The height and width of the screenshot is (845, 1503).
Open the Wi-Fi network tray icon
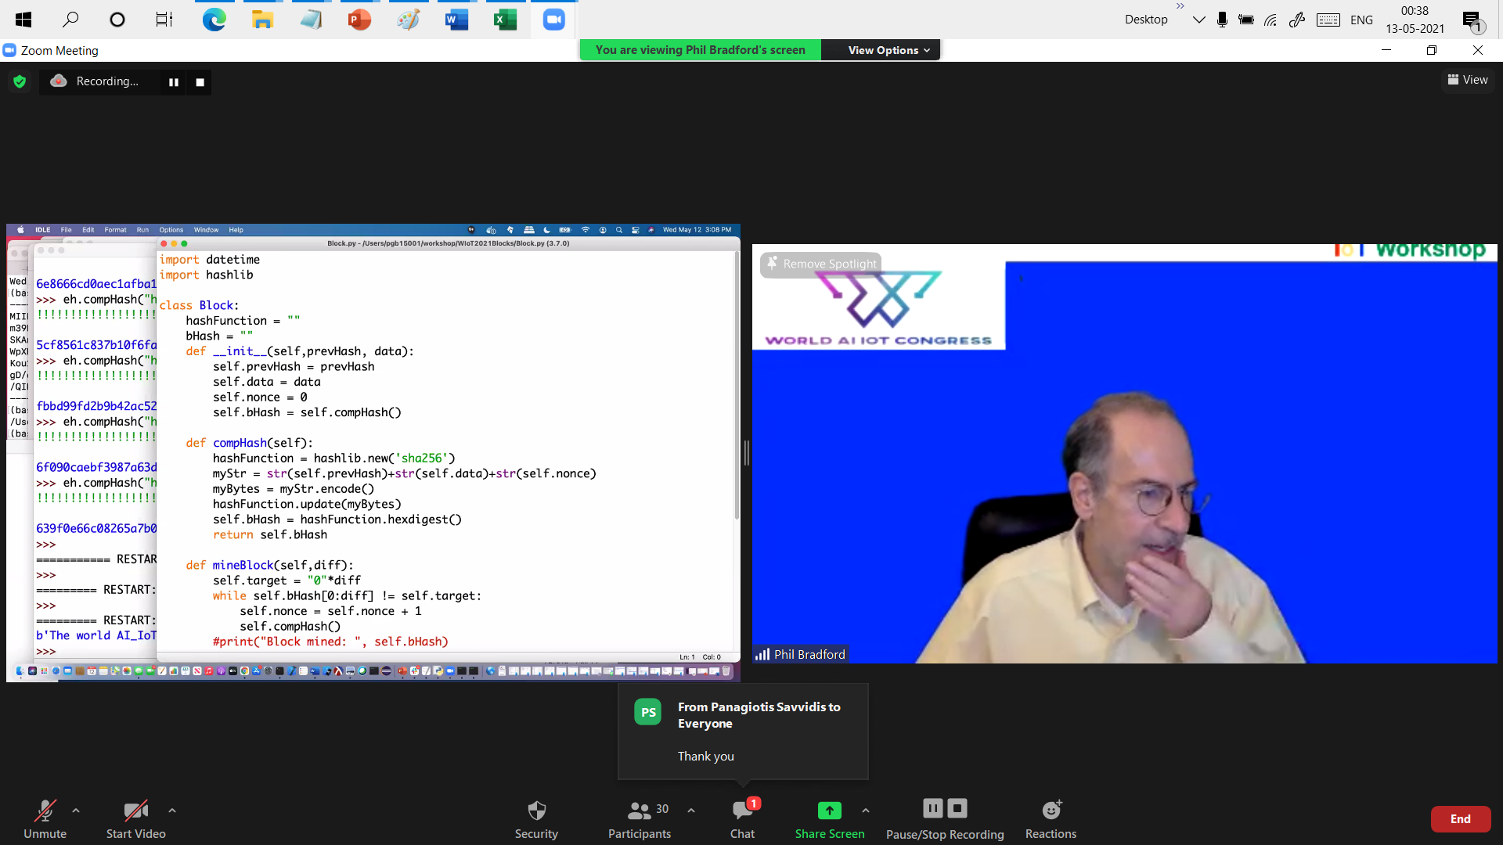[x=1271, y=20]
